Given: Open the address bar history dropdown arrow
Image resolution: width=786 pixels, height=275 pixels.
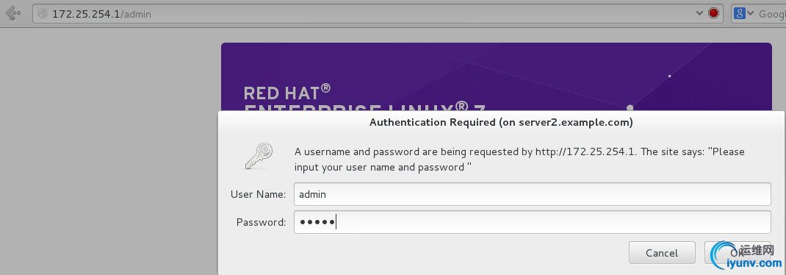Looking at the screenshot, I should 700,13.
